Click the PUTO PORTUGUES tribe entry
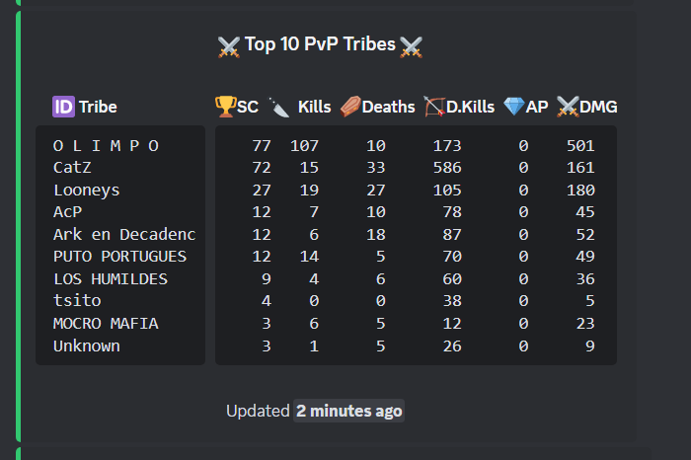The width and height of the screenshot is (691, 460). (119, 257)
